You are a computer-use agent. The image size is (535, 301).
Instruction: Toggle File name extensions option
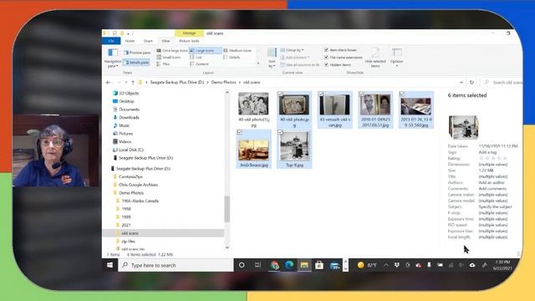pos(344,58)
